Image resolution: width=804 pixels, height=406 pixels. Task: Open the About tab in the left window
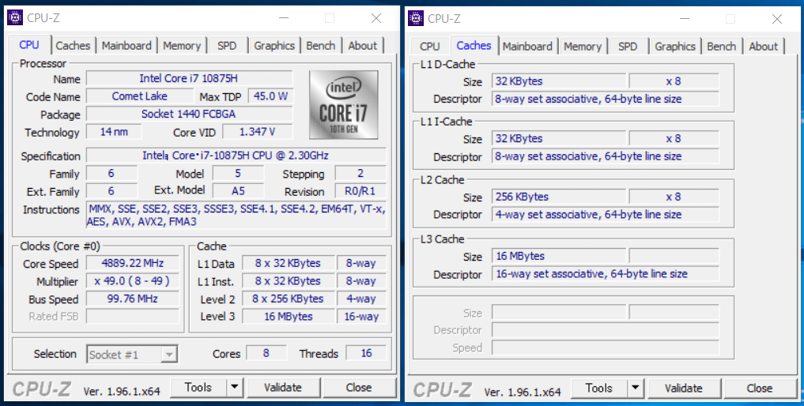coord(363,46)
